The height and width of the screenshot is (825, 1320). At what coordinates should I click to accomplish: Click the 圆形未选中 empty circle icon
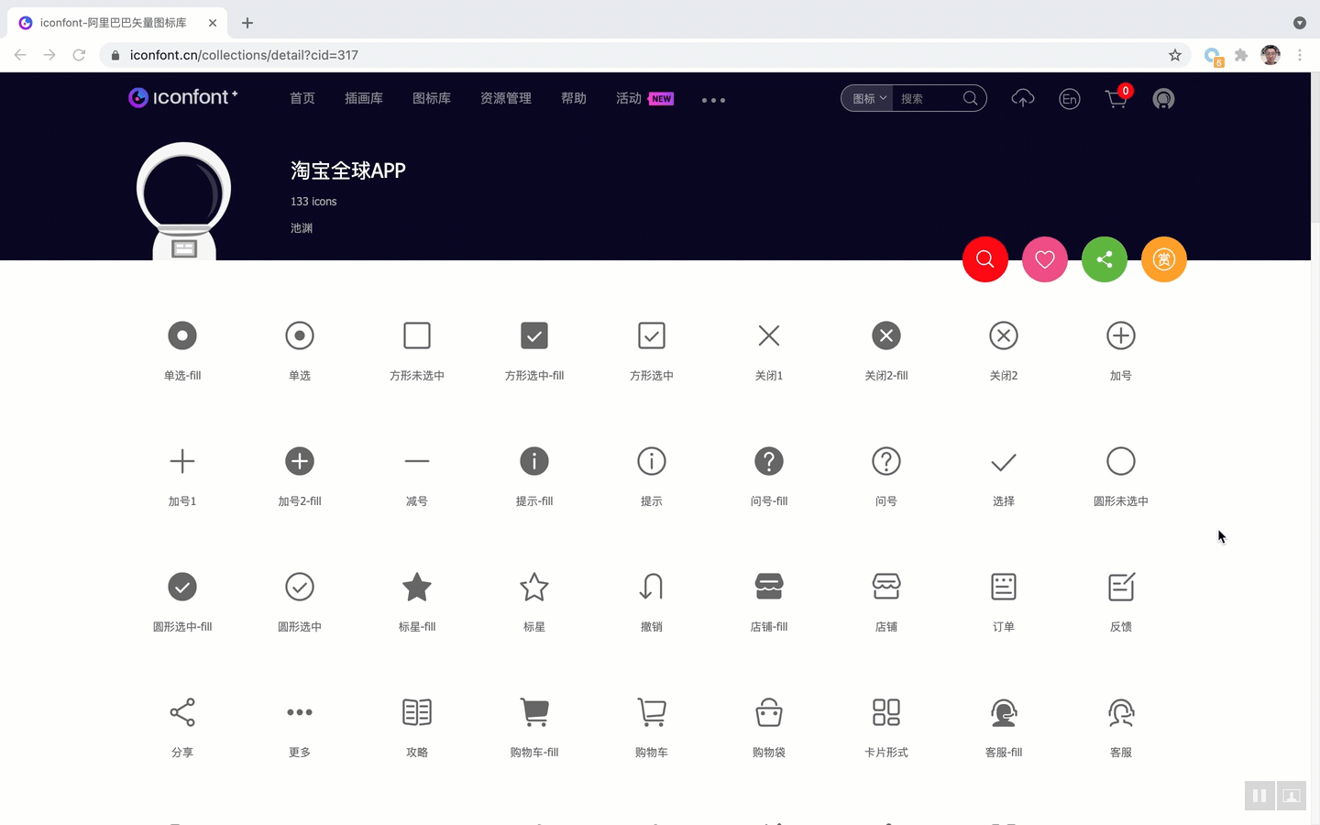tap(1121, 461)
